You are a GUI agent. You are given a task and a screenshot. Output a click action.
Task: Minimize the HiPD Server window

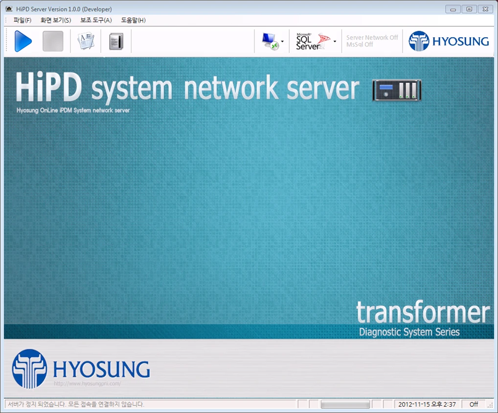coord(453,9)
